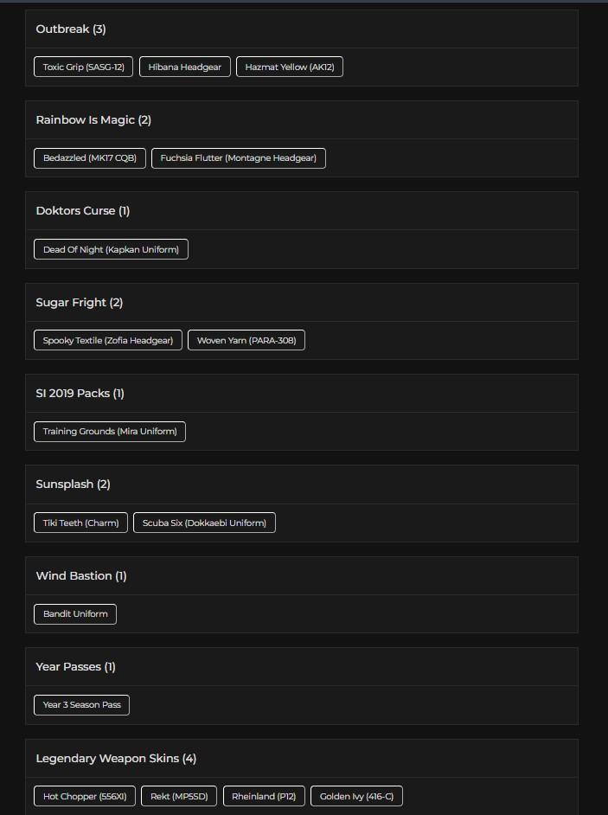Click the Legendary Weapon Skins (4) header
This screenshot has width=608, height=815.
pyautogui.click(x=116, y=759)
